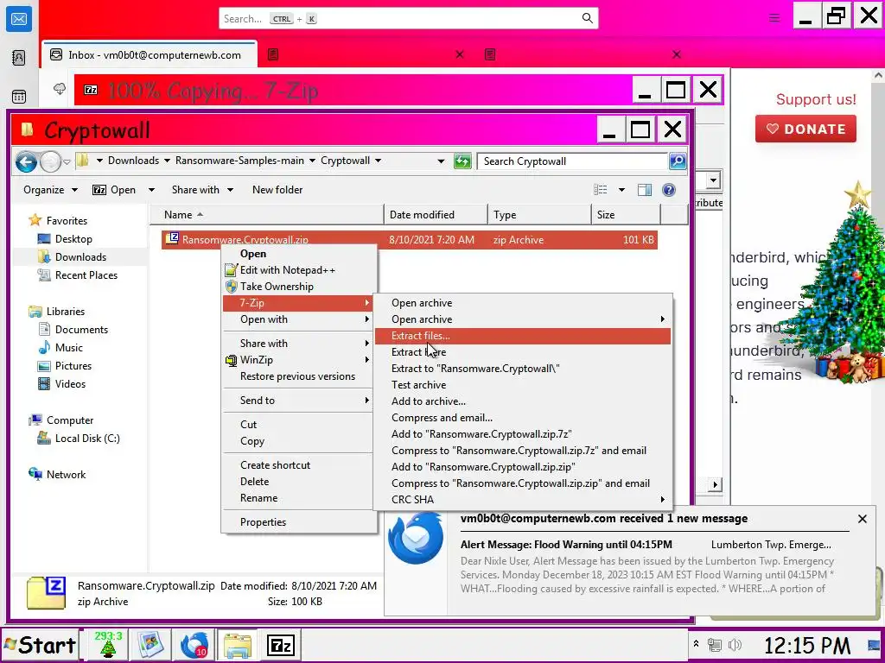The image size is (885, 663).
Task: Expand Ransomware-Samples-main breadcrumb arrow
Action: pos(311,161)
